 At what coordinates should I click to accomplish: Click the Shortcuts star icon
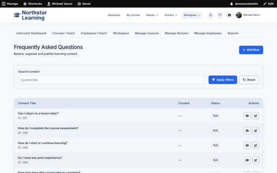(x=25, y=4)
